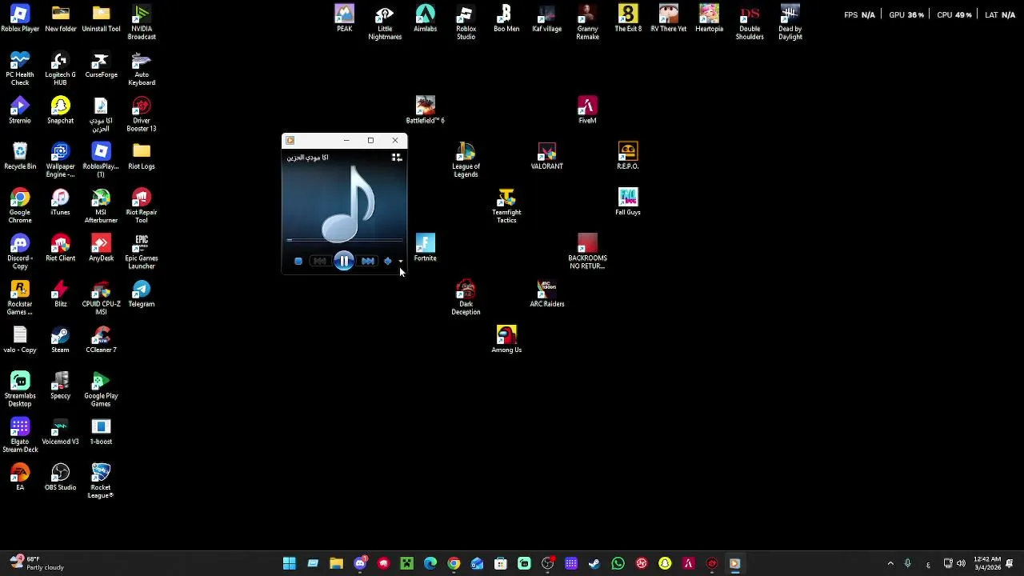
Task: Launch Rockstar Games shortcut
Action: coord(20,298)
